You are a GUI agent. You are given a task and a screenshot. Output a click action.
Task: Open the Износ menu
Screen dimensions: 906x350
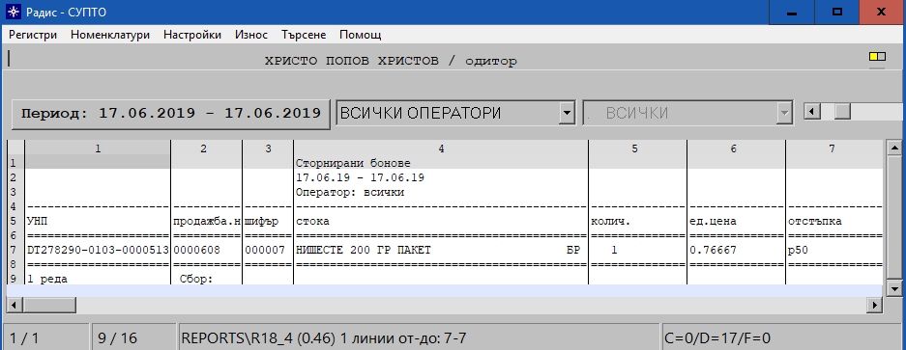click(x=251, y=35)
